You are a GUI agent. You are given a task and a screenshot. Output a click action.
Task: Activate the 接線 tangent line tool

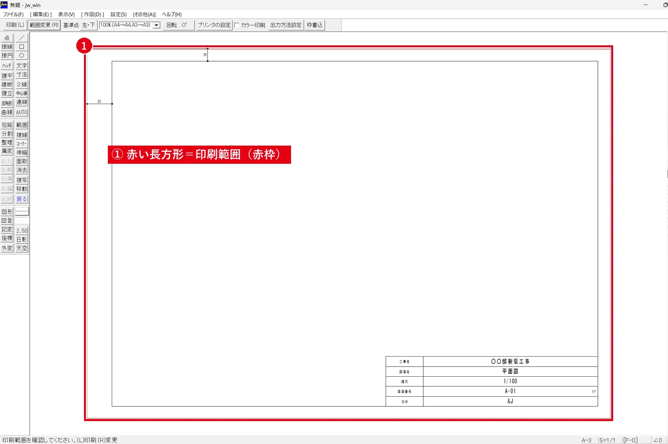pyautogui.click(x=7, y=47)
